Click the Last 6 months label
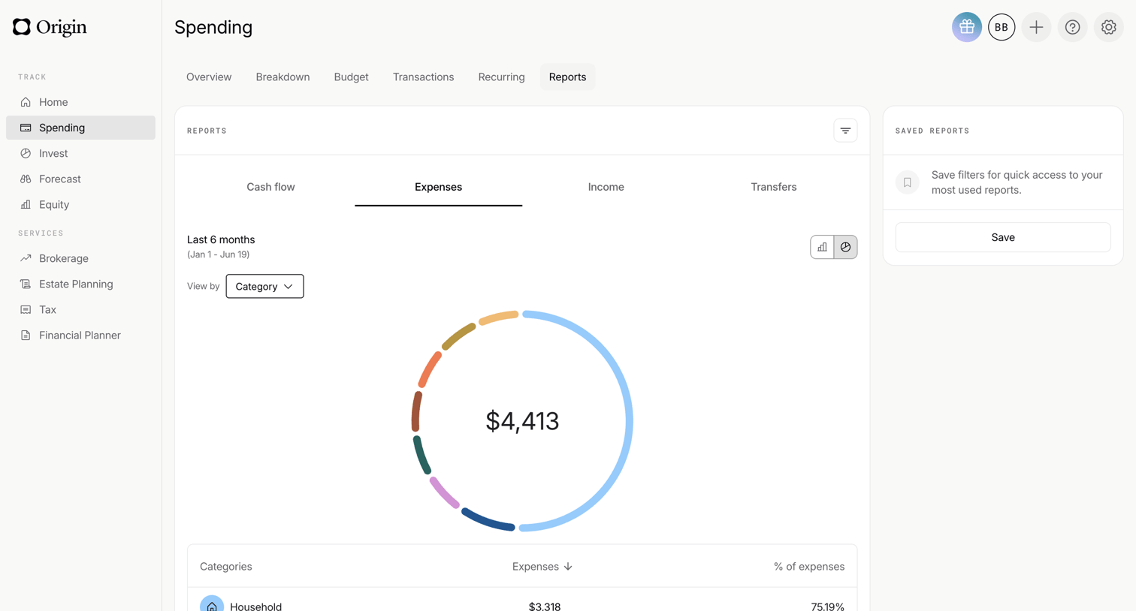 (x=221, y=239)
